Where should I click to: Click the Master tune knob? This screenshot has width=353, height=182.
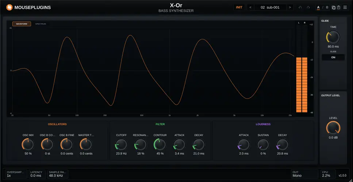click(86, 144)
